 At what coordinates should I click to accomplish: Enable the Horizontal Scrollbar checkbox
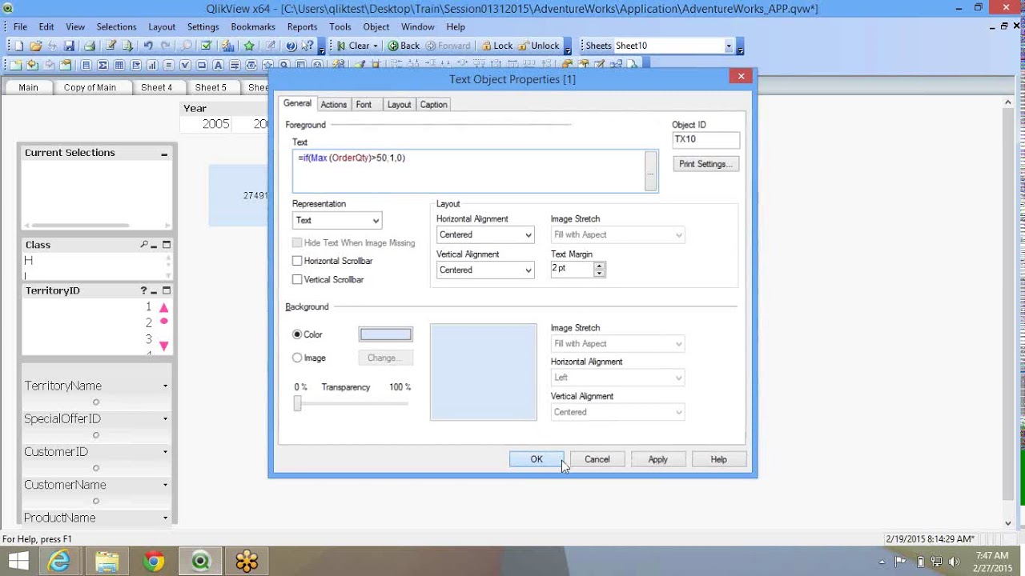tap(297, 261)
